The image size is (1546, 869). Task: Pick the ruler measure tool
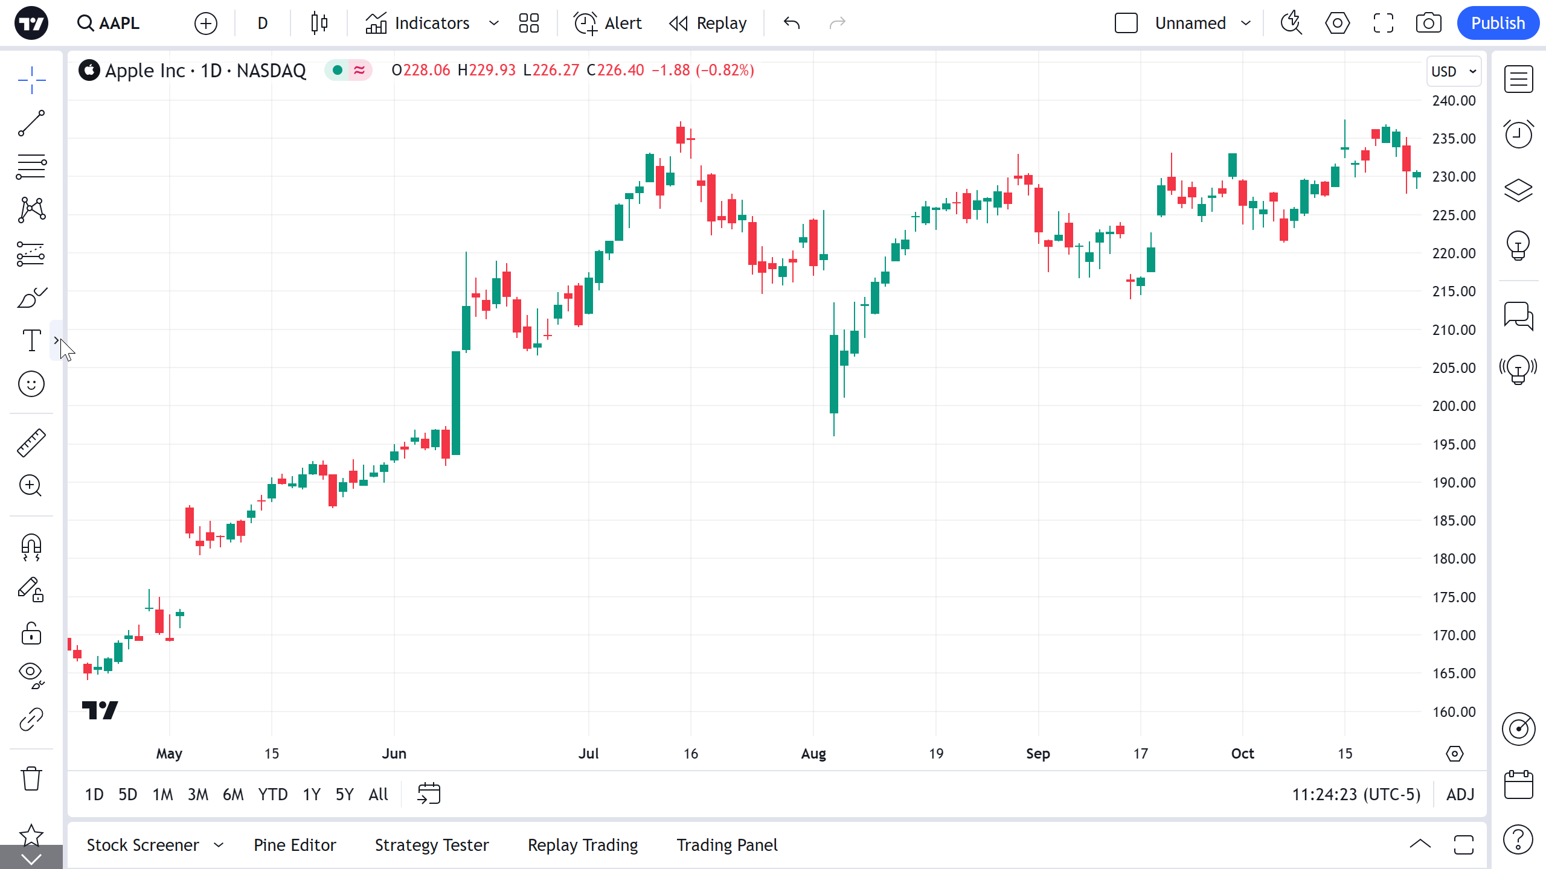(x=31, y=442)
